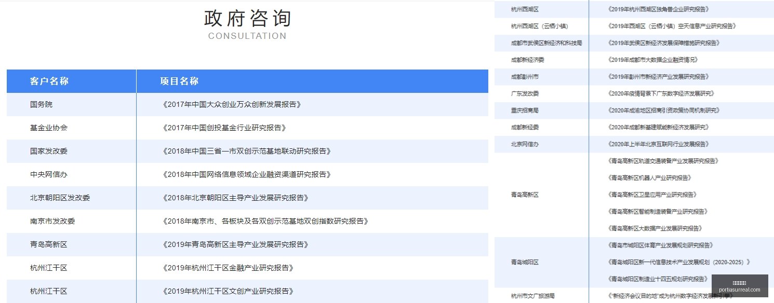Select the 客户名称 column header
Viewport: 774px width, 303px height.
[x=49, y=81]
